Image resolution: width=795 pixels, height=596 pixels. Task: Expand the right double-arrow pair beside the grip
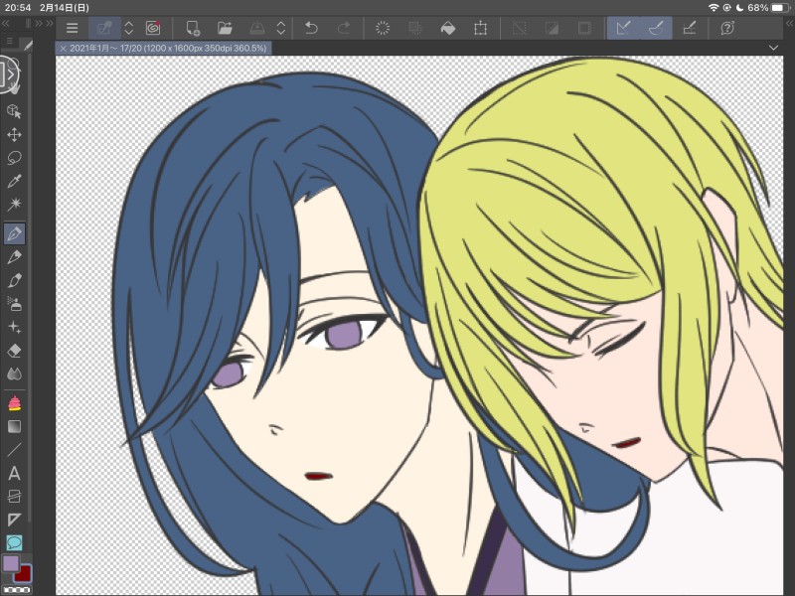(49, 23)
